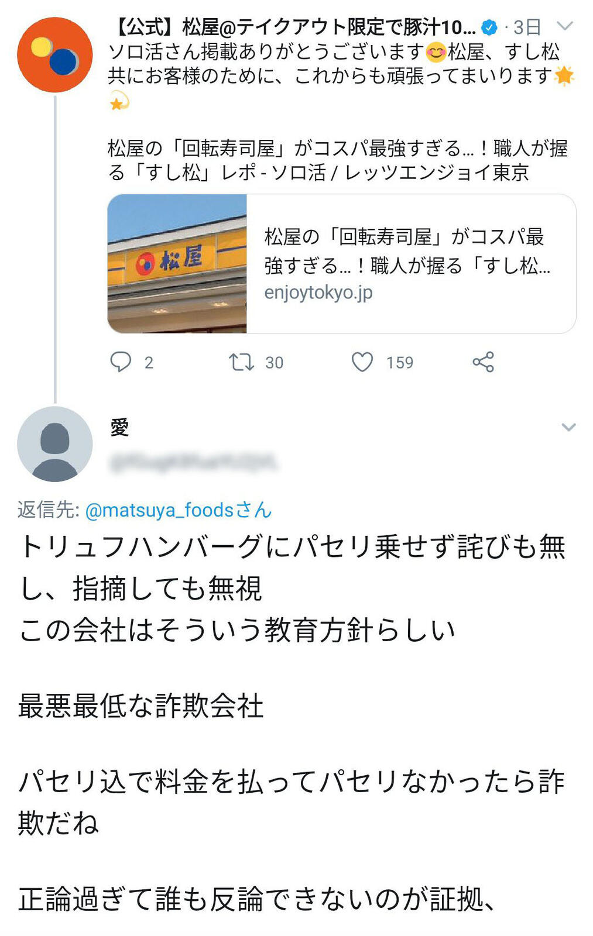Viewport: 593px width, 936px height.
Task: Click the display name 愛
Action: [119, 428]
